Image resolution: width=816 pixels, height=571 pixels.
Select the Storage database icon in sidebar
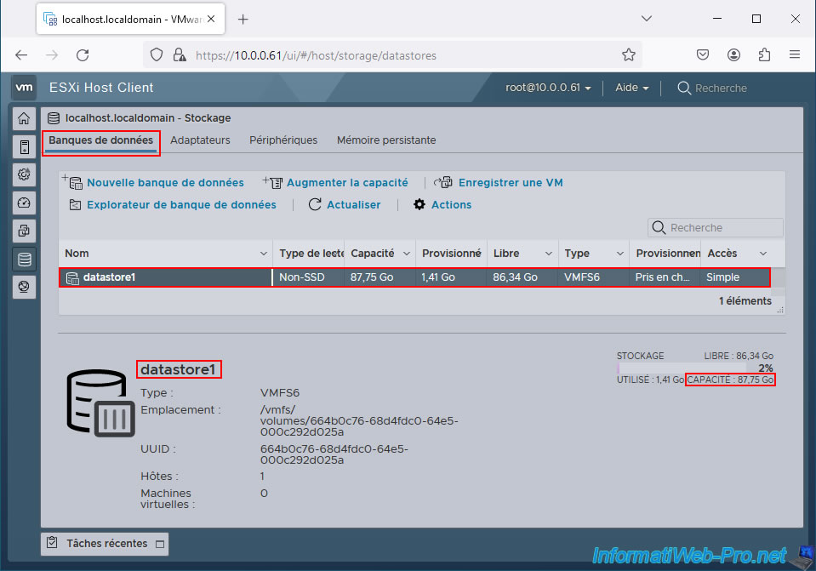[24, 260]
